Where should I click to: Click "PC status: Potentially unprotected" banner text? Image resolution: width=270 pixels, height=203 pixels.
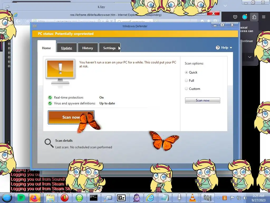click(x=66, y=34)
